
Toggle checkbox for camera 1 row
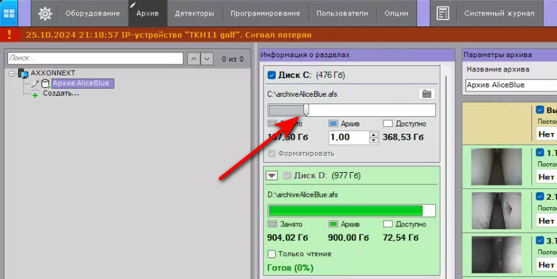540,153
